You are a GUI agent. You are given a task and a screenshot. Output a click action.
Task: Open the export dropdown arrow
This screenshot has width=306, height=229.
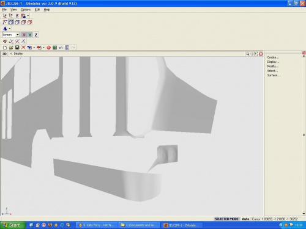(43, 48)
